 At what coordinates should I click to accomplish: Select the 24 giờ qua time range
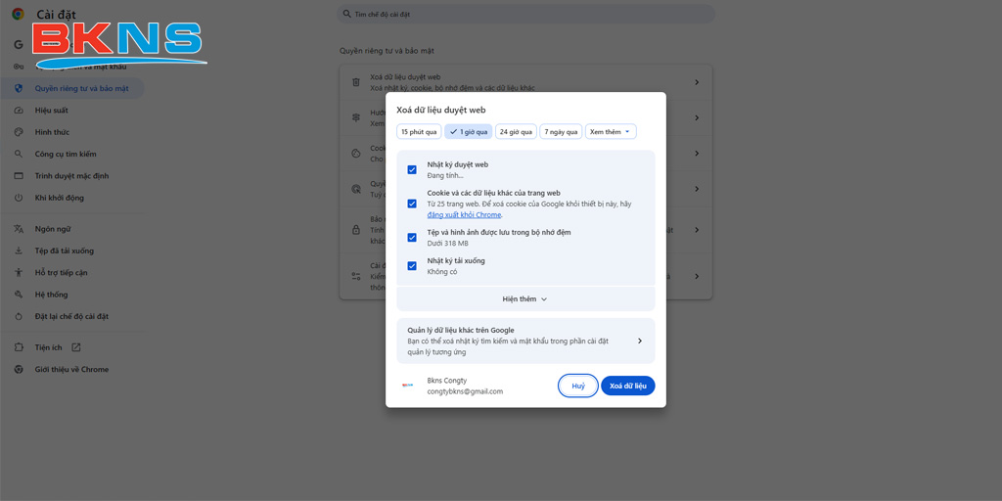[516, 132]
